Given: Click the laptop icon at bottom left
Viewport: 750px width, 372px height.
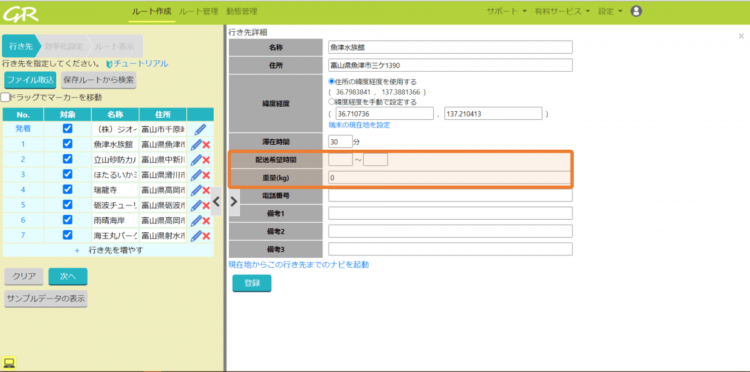Looking at the screenshot, I should (x=9, y=363).
